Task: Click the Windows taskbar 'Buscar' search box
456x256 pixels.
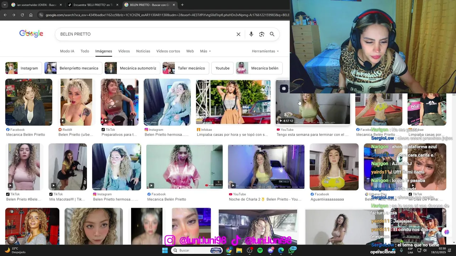Action: point(197,250)
